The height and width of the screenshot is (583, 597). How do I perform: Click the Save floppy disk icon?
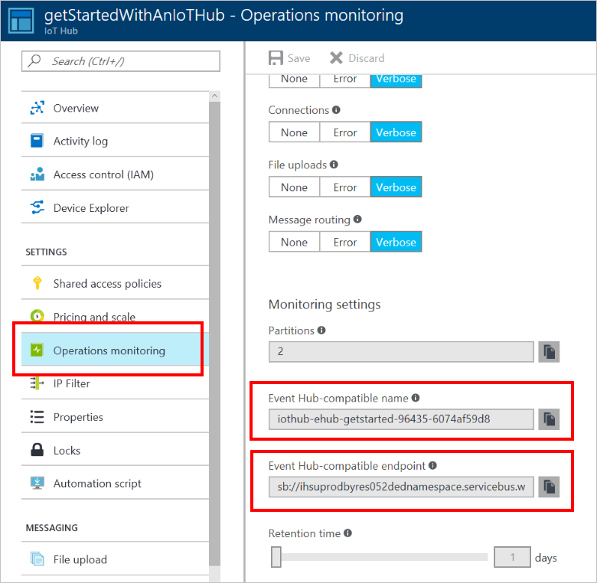point(276,58)
